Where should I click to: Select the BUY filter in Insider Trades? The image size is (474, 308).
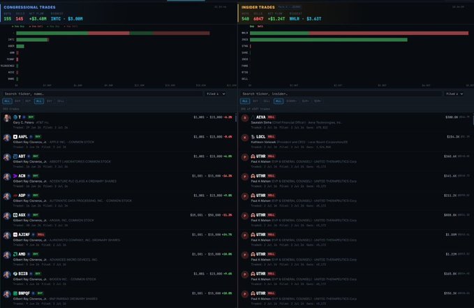click(255, 101)
